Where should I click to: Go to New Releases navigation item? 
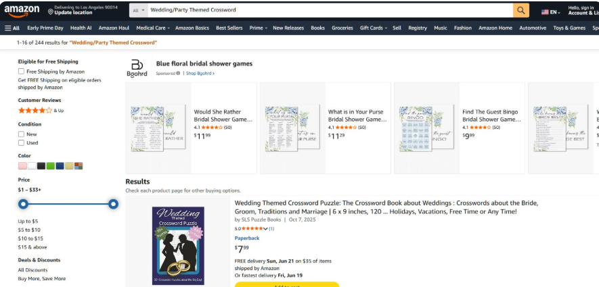tap(288, 28)
